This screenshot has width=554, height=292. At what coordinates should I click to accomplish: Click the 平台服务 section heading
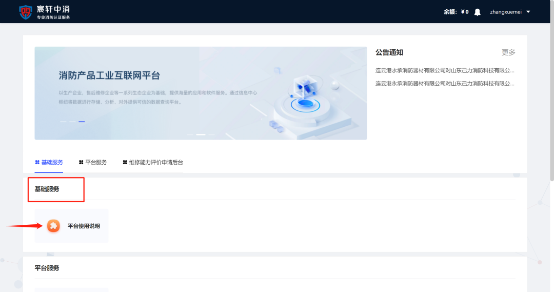click(47, 268)
